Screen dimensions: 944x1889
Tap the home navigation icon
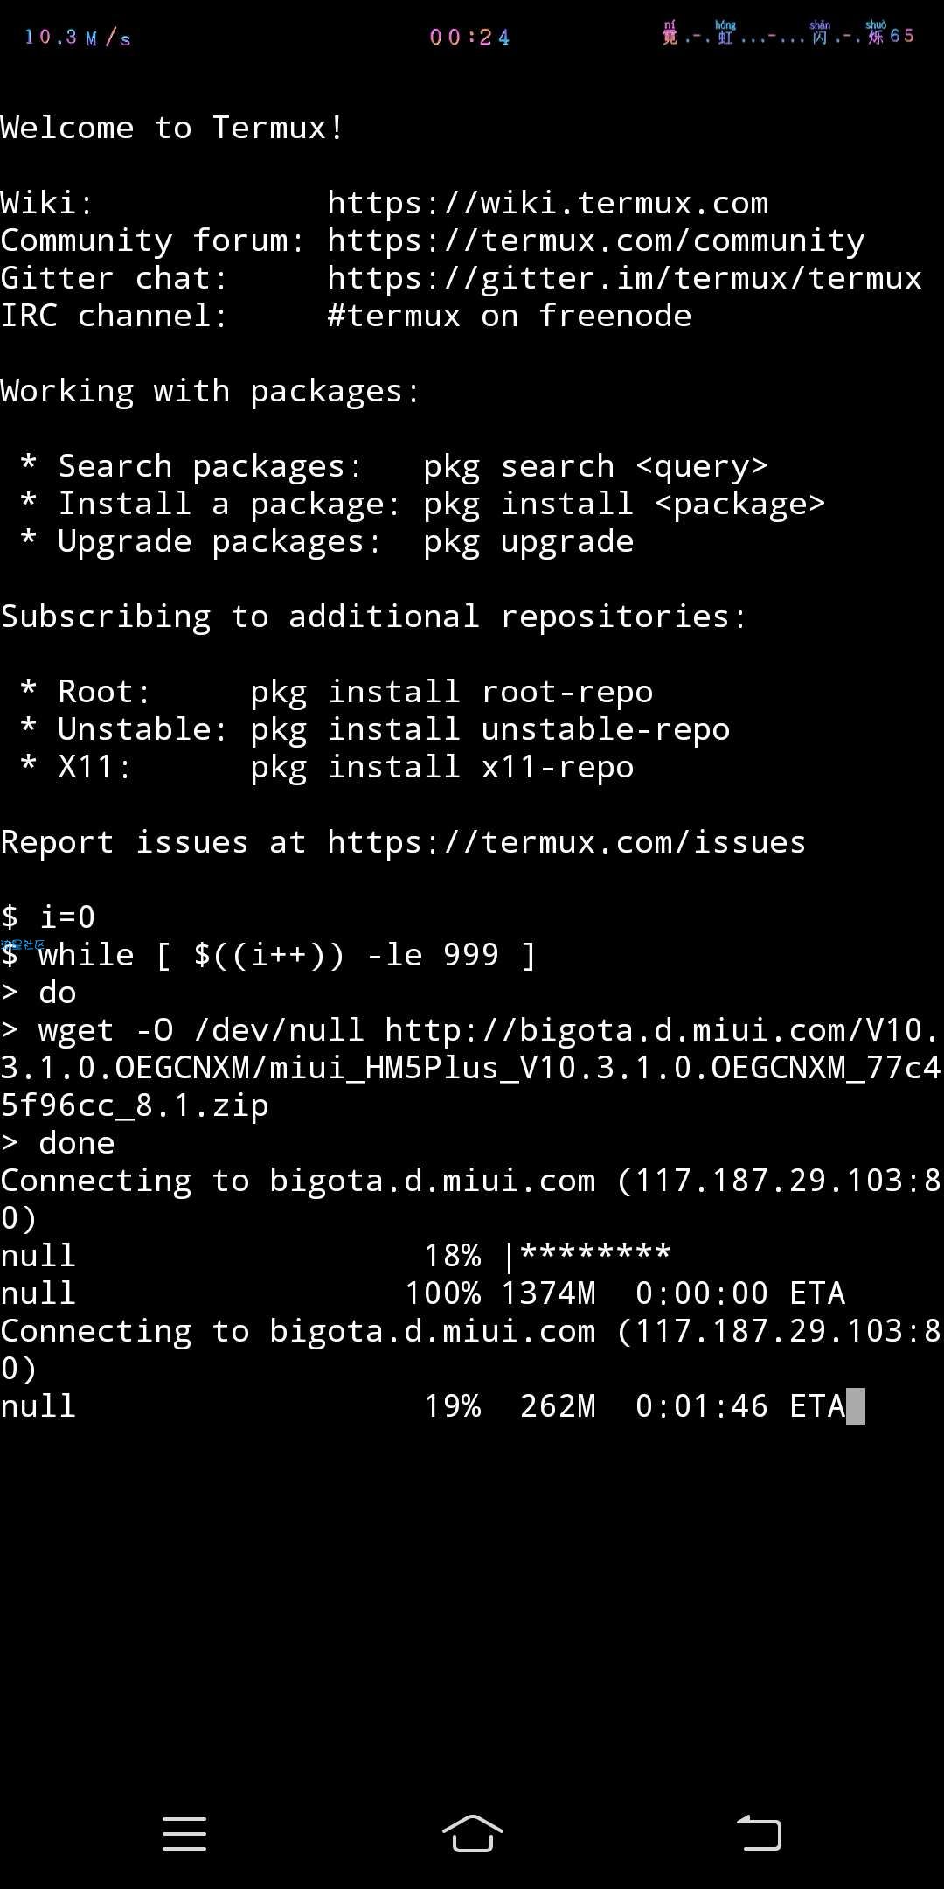(x=472, y=1832)
